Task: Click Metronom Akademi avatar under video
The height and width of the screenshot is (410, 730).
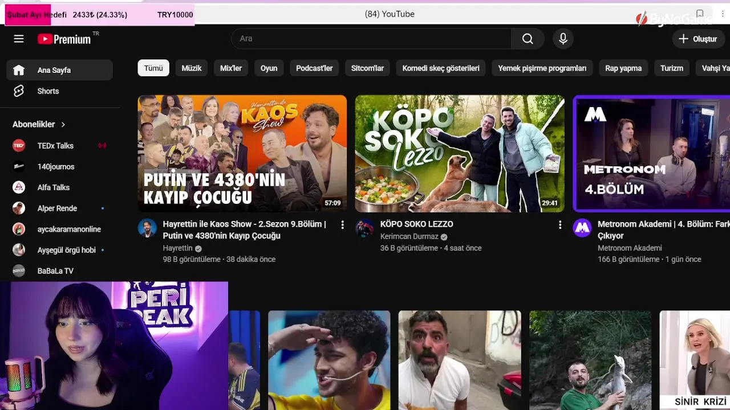Action: point(582,228)
